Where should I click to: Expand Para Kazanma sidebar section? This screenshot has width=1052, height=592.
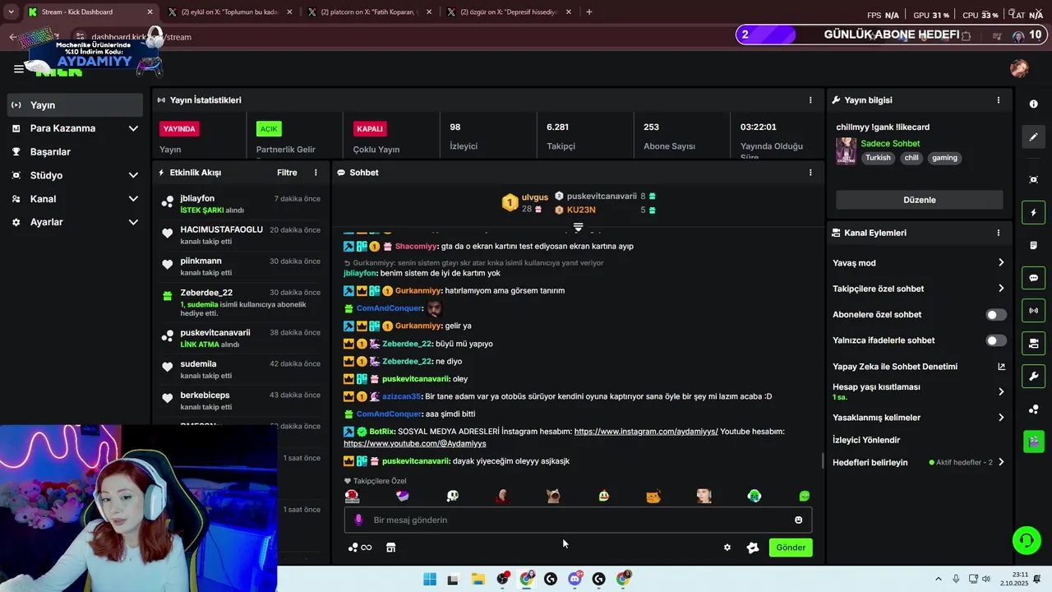click(133, 128)
